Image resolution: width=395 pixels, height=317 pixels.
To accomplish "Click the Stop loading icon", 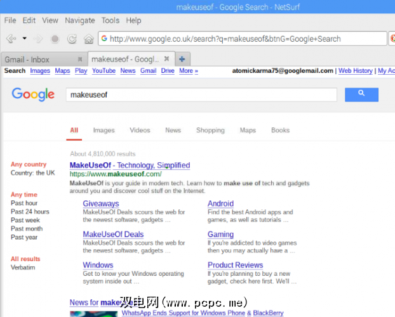I will click(x=55, y=39).
